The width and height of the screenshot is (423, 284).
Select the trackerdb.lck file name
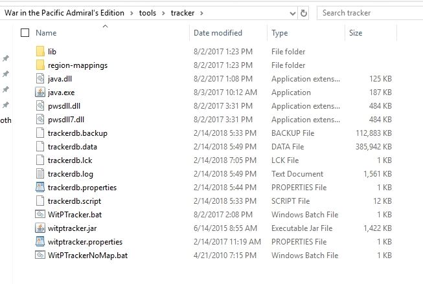click(70, 160)
